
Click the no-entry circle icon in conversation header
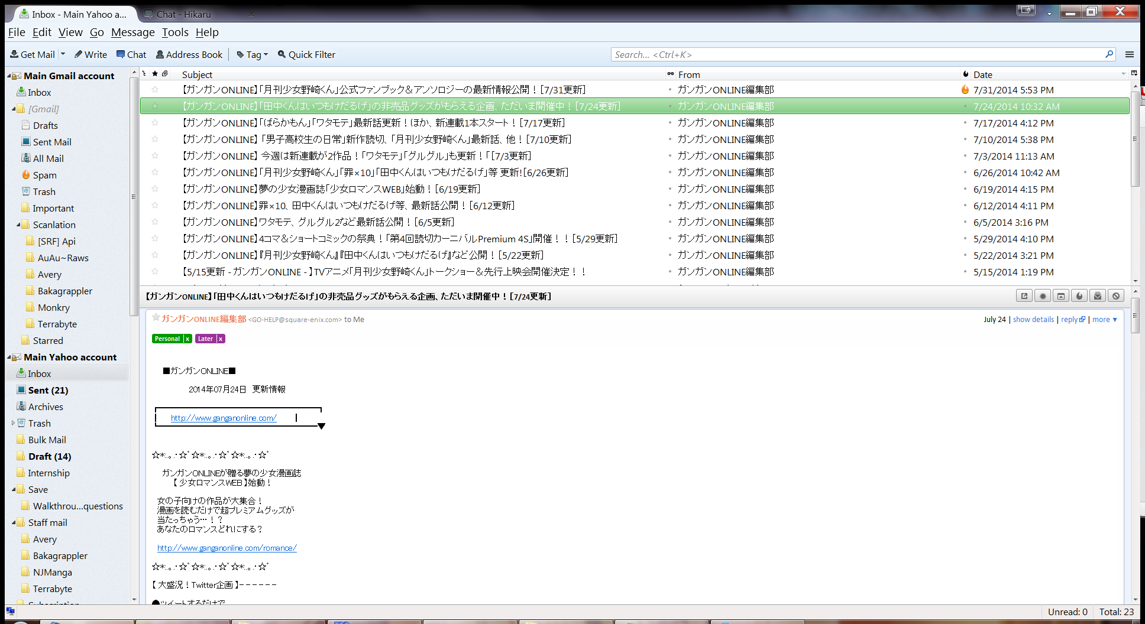click(1116, 296)
